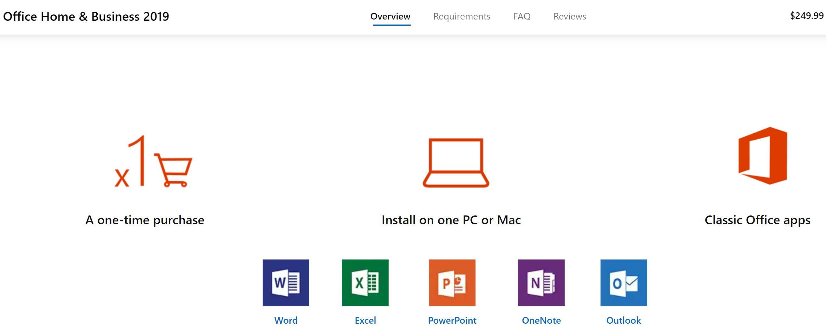Click the 'Install on one PC or Mac' heading

451,220
